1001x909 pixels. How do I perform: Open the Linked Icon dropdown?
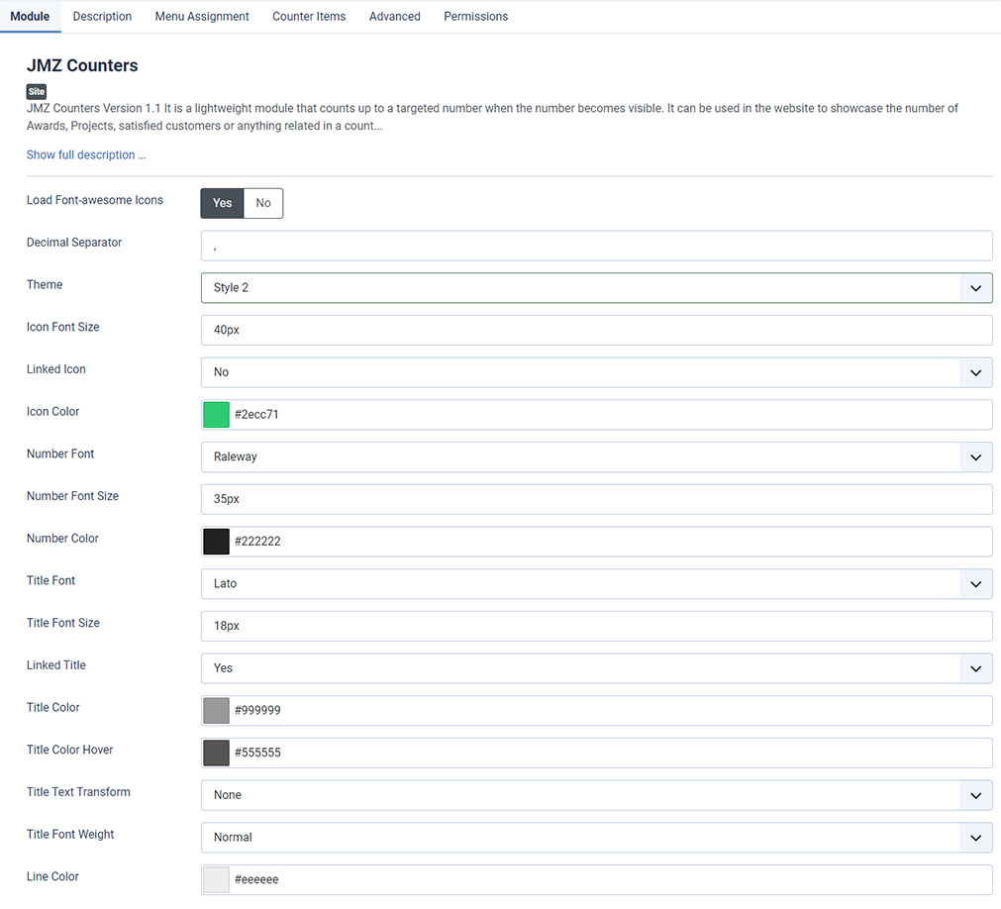596,372
